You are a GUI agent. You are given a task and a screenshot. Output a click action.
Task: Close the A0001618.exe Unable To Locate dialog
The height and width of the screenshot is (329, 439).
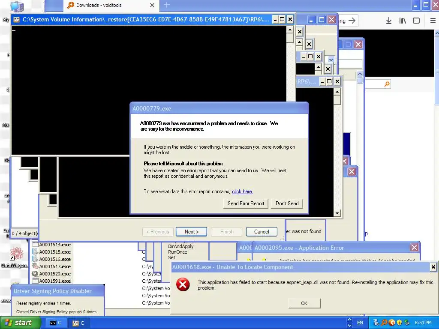tap(433, 267)
